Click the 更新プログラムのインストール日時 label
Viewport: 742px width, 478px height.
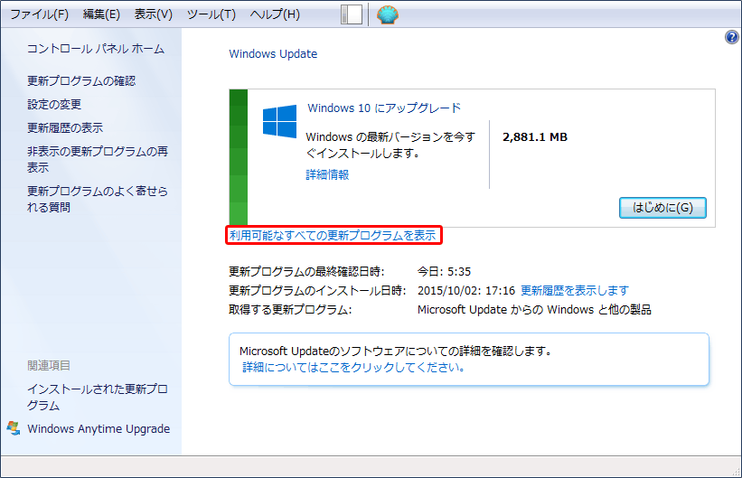[x=317, y=291]
